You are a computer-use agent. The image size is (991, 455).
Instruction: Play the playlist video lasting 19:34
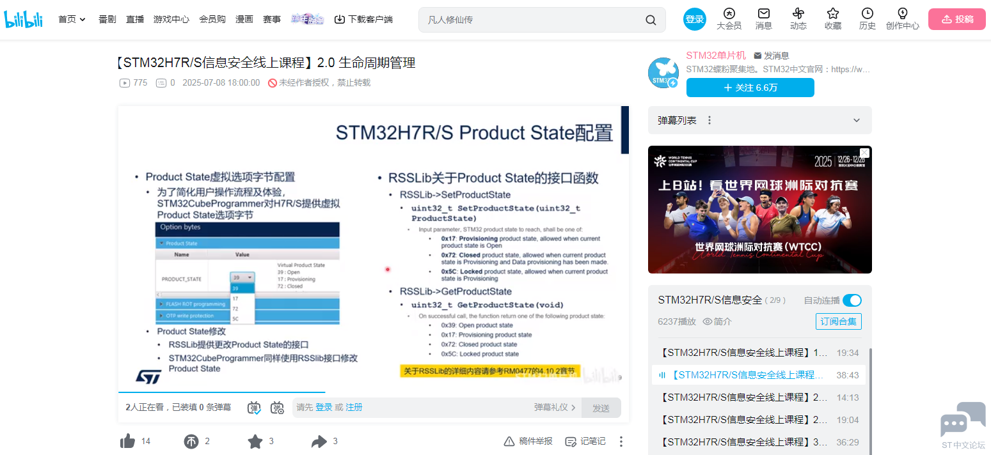point(758,353)
